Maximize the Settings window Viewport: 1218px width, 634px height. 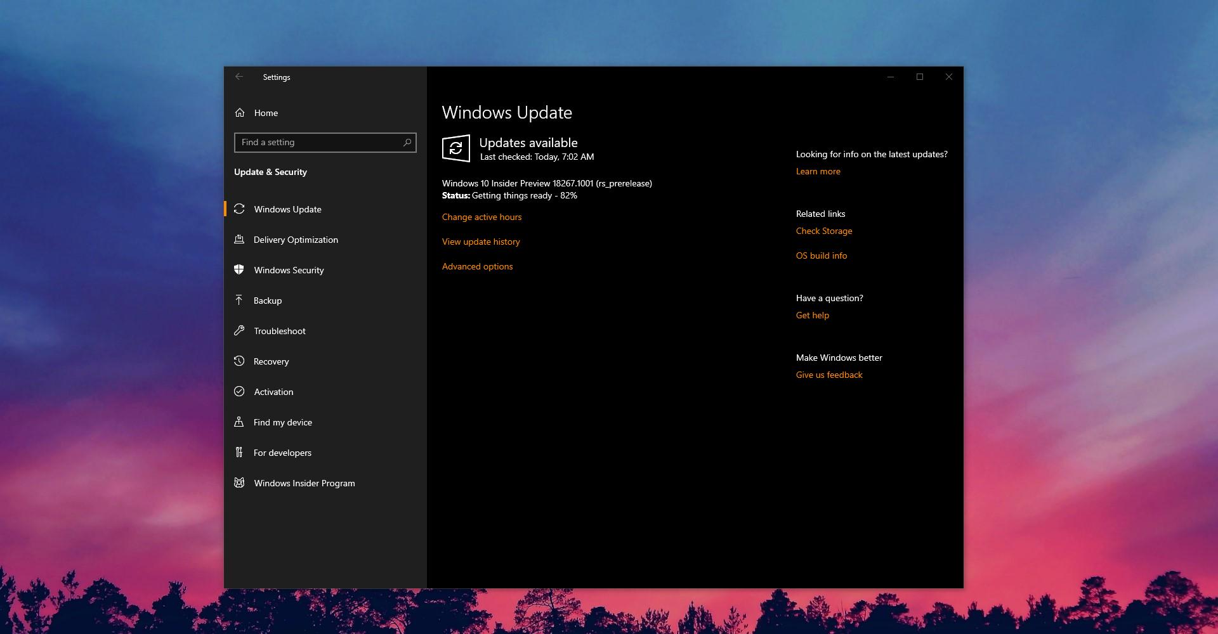point(920,77)
